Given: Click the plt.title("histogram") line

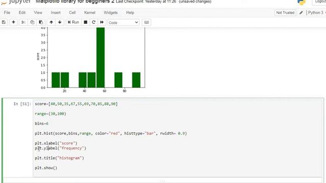Looking at the screenshot, I should point(59,158).
